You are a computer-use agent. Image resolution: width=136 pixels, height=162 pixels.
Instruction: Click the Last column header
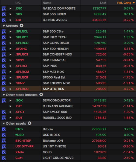[103, 3]
